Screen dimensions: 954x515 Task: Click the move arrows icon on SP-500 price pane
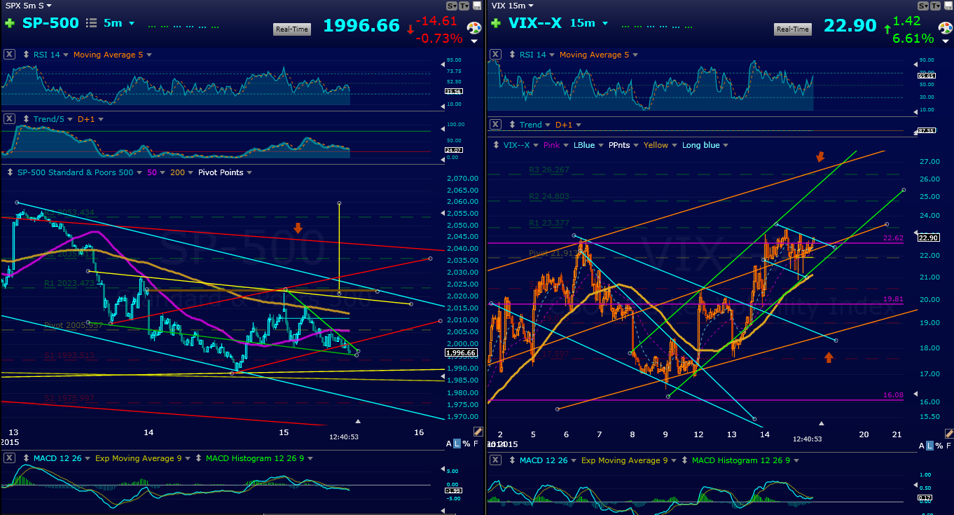8,172
